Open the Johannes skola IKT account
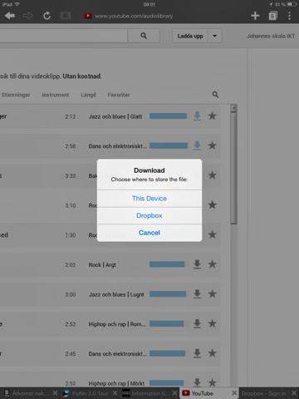Image resolution: width=299 pixels, height=399 pixels. point(271,36)
